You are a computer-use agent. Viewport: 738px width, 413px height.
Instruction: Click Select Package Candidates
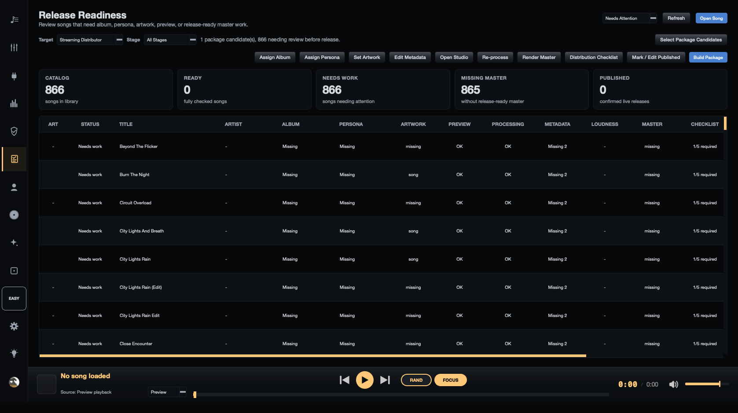691,40
